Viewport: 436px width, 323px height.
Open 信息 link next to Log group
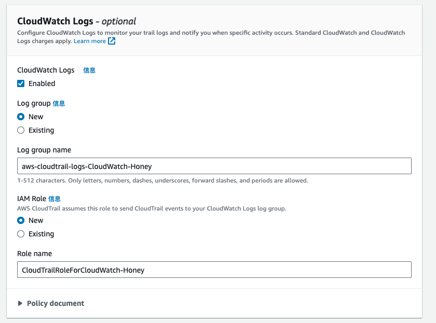(59, 104)
